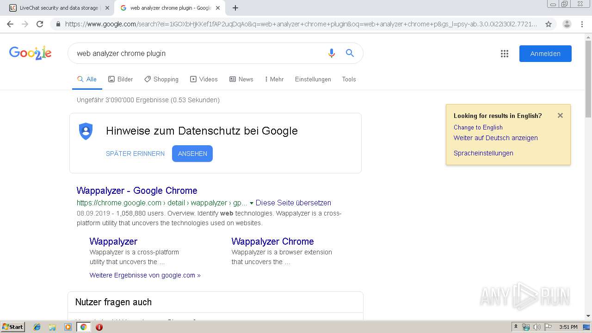Click Chrome icon in taskbar
The image size is (592, 333).
point(83,327)
